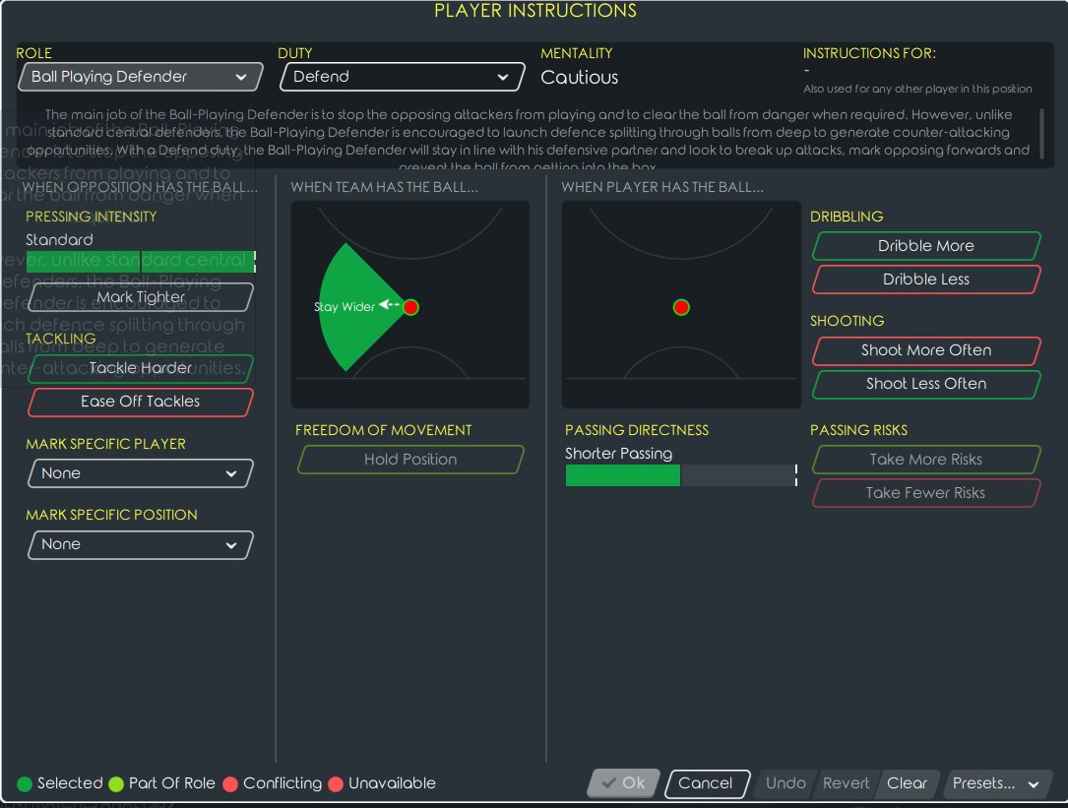Image resolution: width=1068 pixels, height=808 pixels.
Task: Click the Cautious mentality text
Action: tap(580, 78)
